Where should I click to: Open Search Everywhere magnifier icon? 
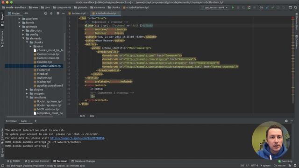tap(296, 7)
